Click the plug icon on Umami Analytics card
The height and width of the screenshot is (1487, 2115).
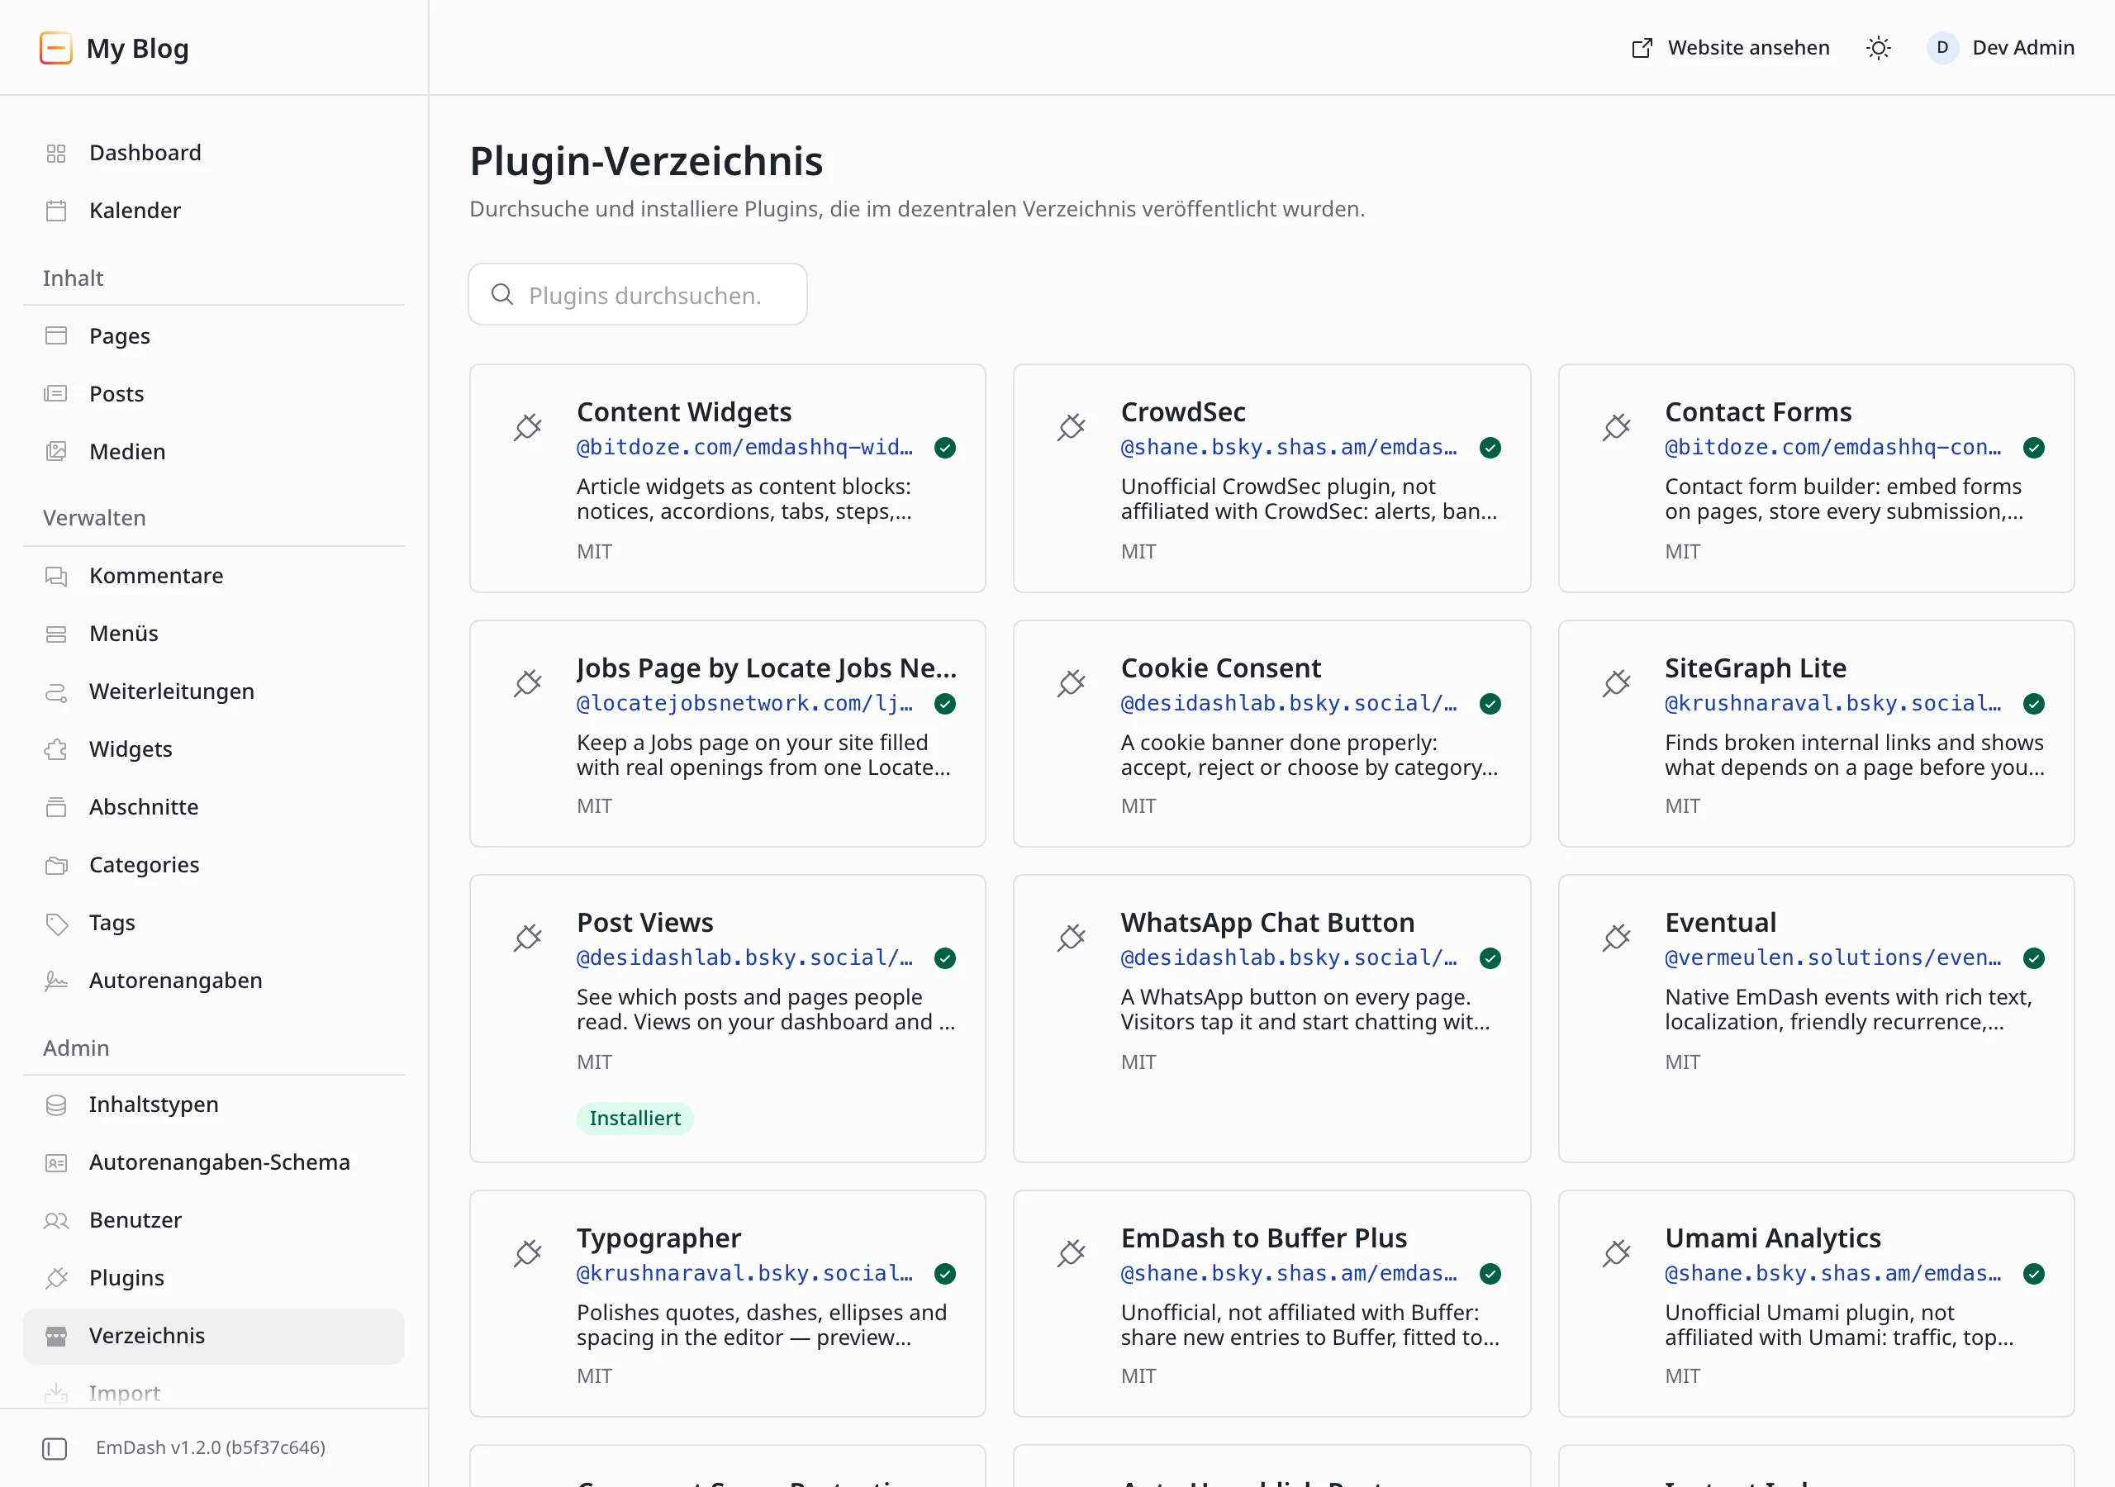click(x=1616, y=1252)
